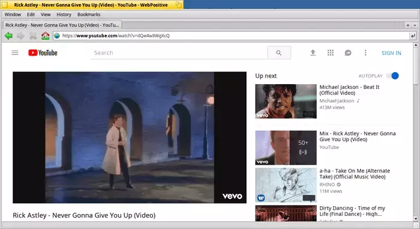Image resolution: width=420 pixels, height=229 pixels.
Task: Open the messages speech-bubble icon
Action: pos(348,53)
